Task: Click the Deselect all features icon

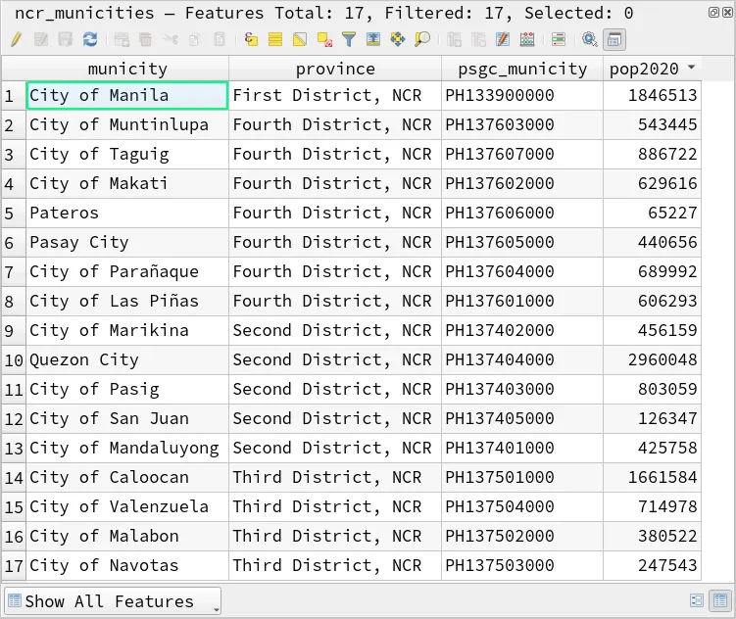Action: 324,39
